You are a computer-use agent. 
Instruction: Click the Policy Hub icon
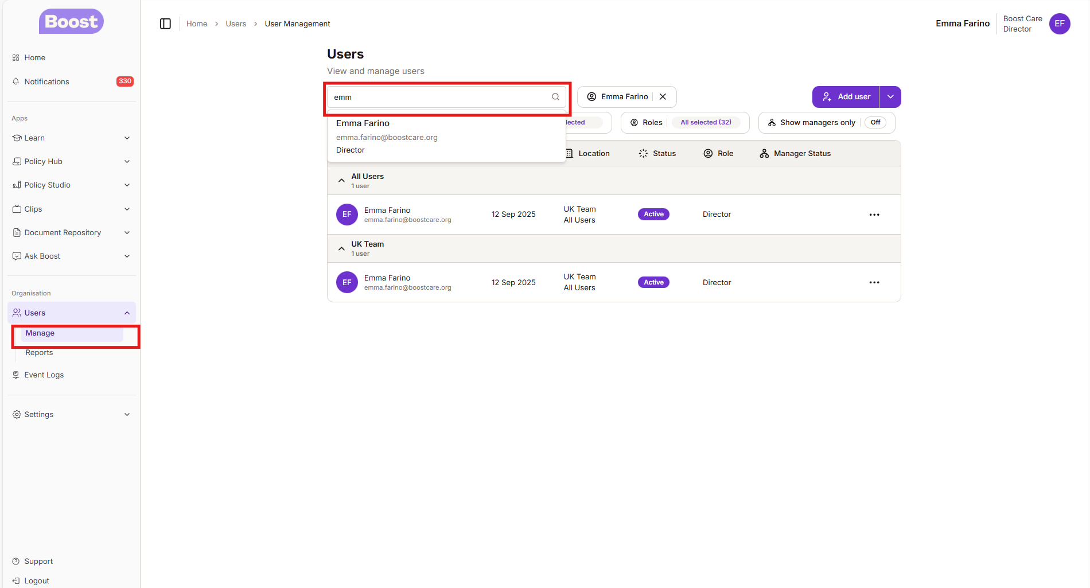tap(17, 162)
